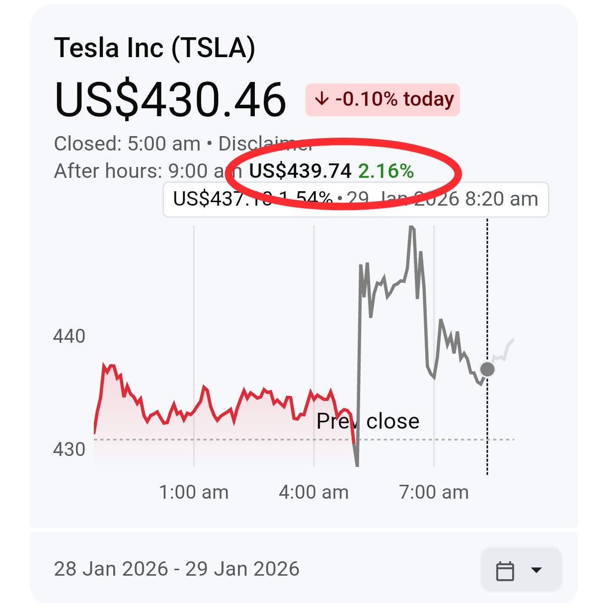Viewport: 608px width, 603px height.
Task: Expand the date picker dropdown arrow
Action: [x=536, y=570]
